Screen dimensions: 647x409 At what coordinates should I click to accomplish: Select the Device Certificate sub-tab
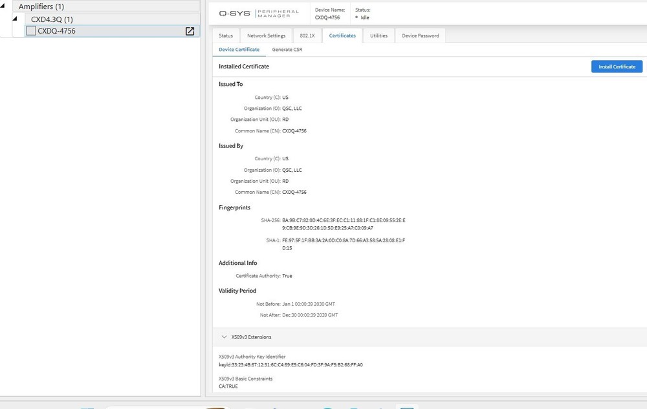[x=239, y=49]
